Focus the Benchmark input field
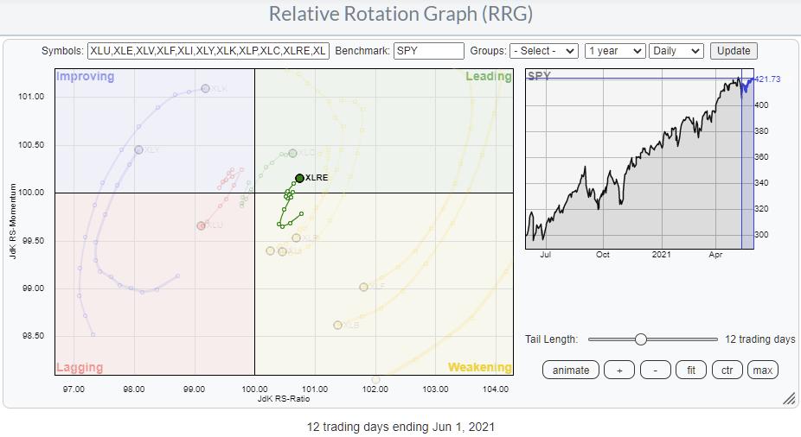Screen dimensions: 801x437 428,51
